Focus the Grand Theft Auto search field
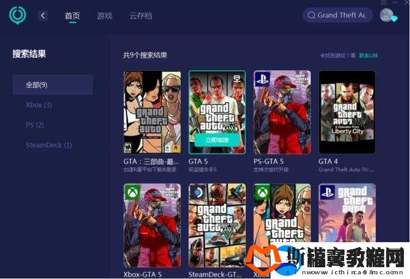The width and height of the screenshot is (410, 279). pyautogui.click(x=337, y=15)
